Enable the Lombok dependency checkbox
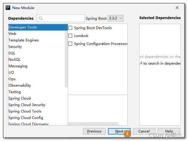Image resolution: width=188 pixels, height=141 pixels. [70, 36]
